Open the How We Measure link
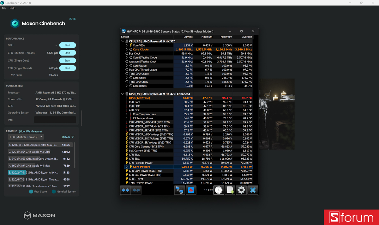Viewport: 379px width, 225px height. click(x=30, y=131)
